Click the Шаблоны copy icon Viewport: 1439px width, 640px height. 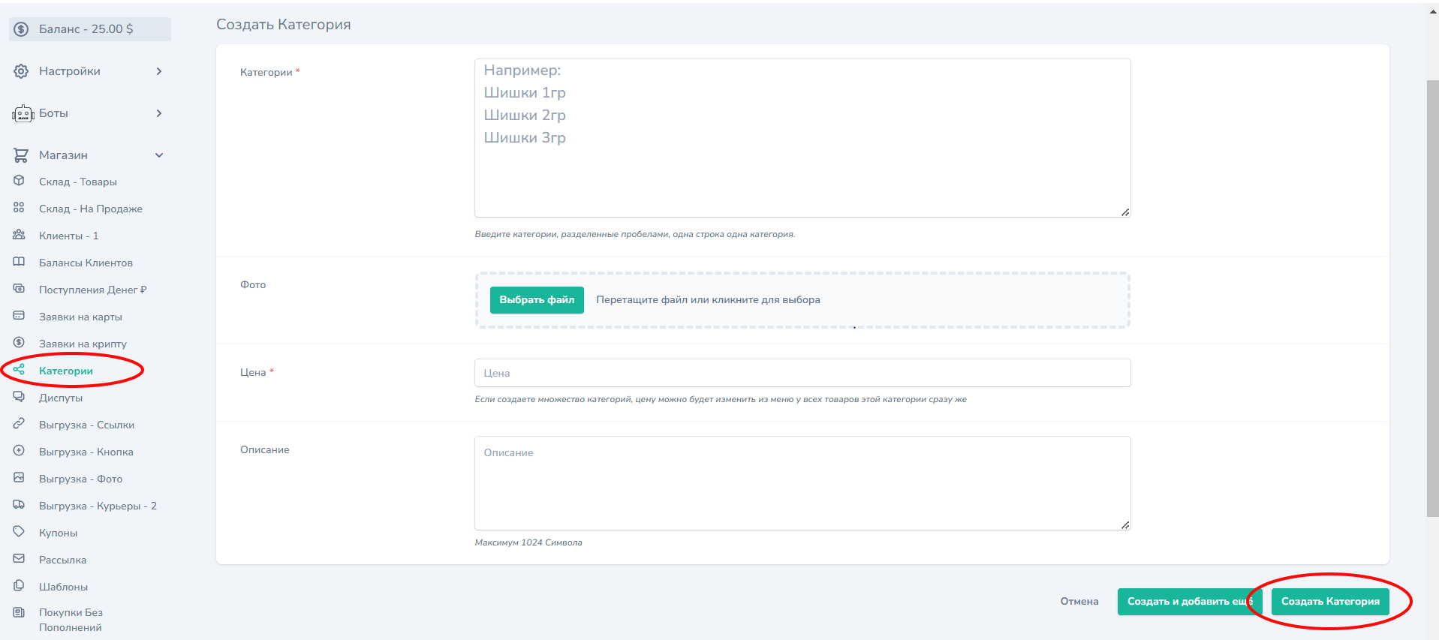click(x=19, y=586)
